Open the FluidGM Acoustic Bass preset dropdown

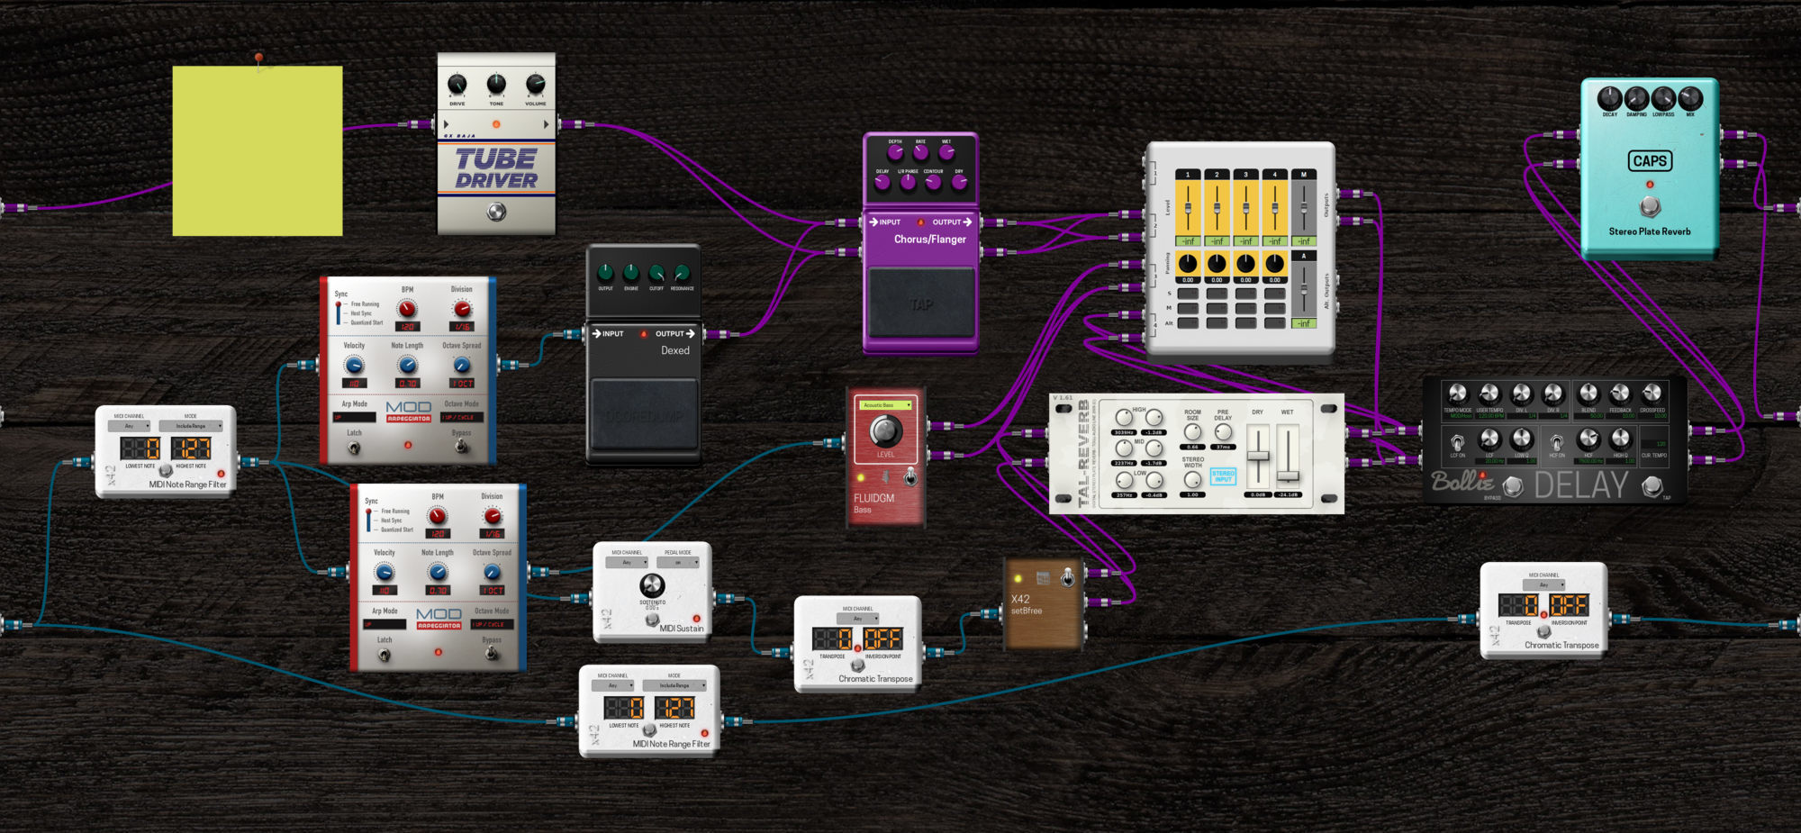tap(886, 405)
